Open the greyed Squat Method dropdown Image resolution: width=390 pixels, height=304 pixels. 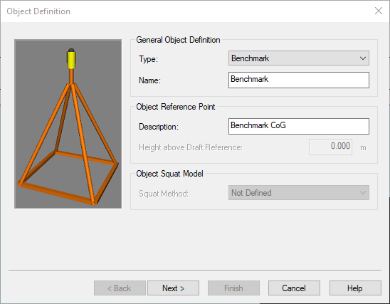pyautogui.click(x=298, y=192)
